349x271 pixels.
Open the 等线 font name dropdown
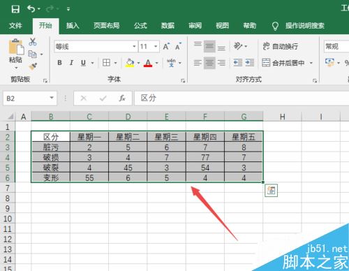[x=134, y=46]
